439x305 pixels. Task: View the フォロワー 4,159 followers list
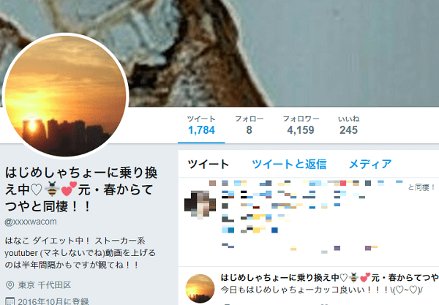(x=301, y=125)
